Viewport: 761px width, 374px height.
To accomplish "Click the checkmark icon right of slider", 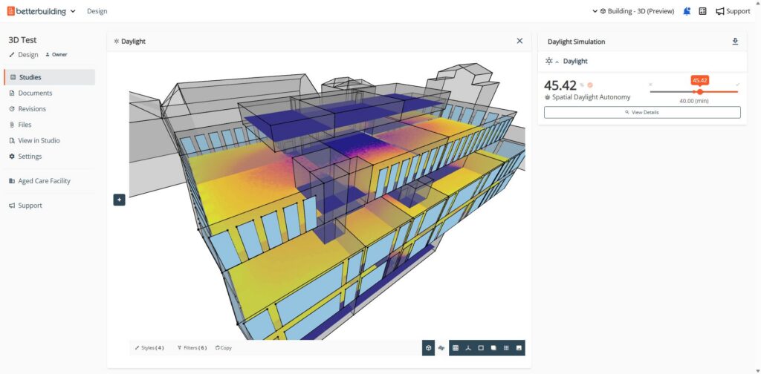I will pos(738,85).
